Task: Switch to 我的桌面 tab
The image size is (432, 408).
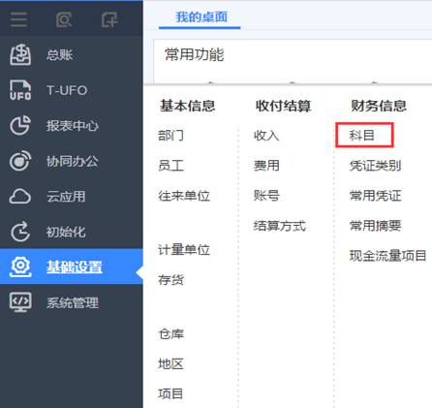Action: tap(201, 17)
